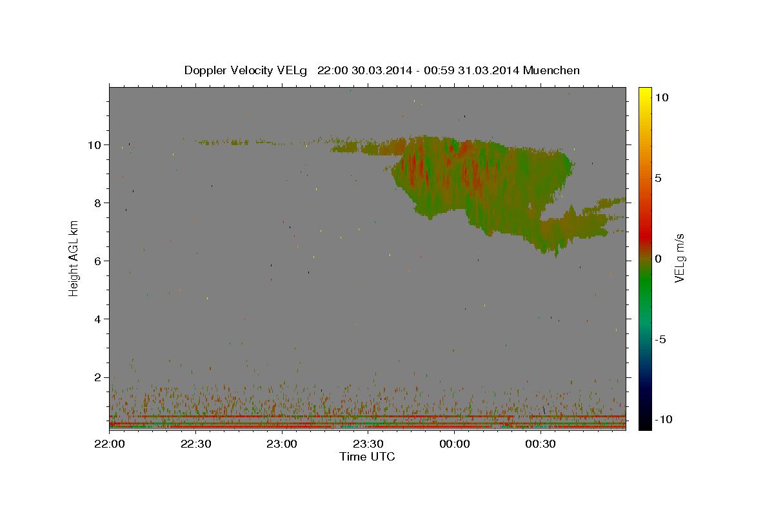
Task: Click the black bottom of the colorbar
Action: [x=644, y=422]
